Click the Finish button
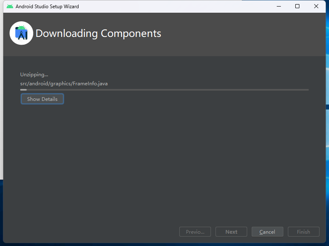 (x=304, y=232)
